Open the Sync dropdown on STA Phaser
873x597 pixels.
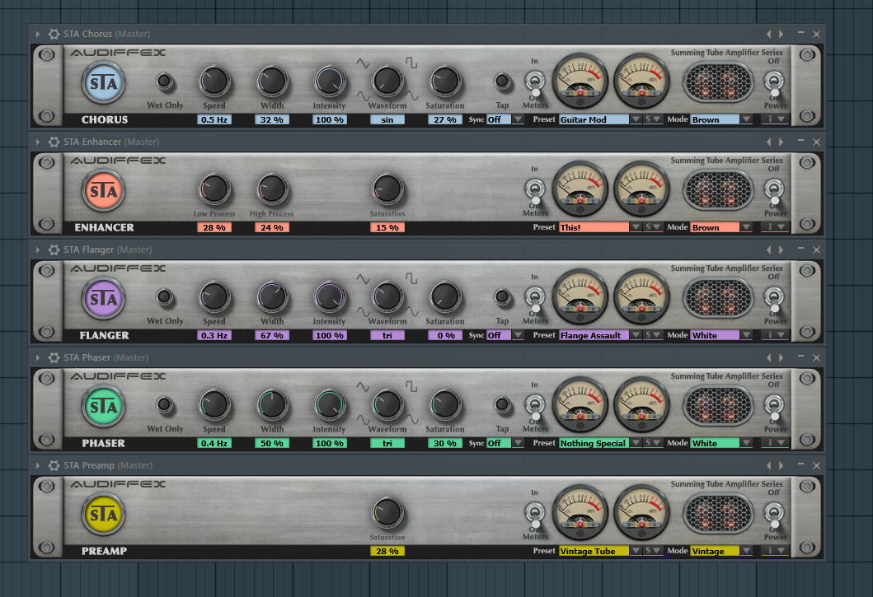coord(519,443)
